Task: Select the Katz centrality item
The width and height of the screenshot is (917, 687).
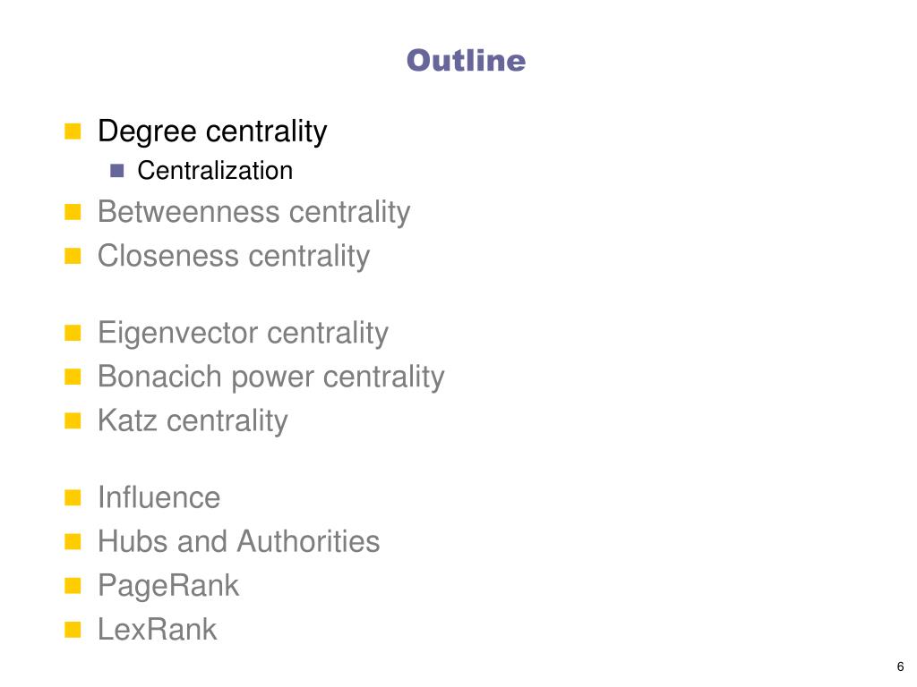Action: pos(193,421)
